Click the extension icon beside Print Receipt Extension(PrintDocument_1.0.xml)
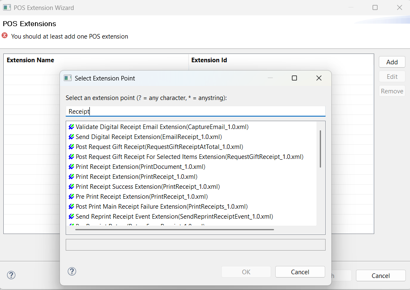The image size is (410, 290). 70,166
